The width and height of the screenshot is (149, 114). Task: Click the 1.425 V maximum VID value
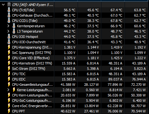click(116, 58)
